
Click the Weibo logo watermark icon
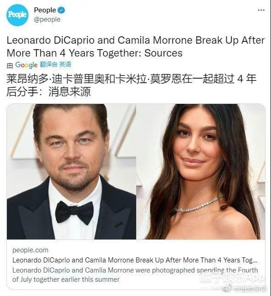pyautogui.click(x=227, y=288)
